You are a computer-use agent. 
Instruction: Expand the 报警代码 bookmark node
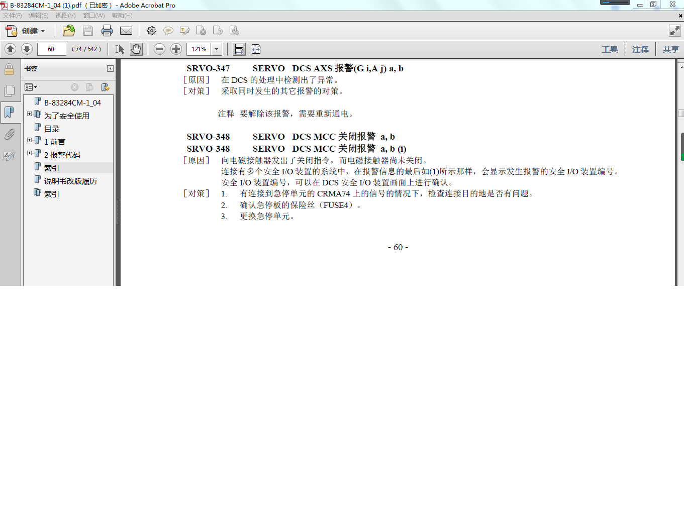pos(29,153)
